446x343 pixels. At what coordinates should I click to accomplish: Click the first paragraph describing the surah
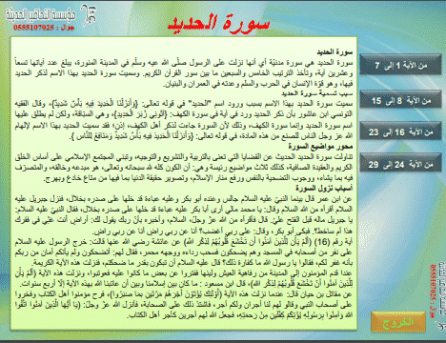tap(184, 72)
